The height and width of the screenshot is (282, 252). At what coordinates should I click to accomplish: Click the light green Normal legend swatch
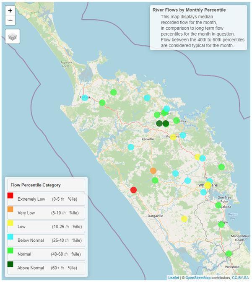(10, 250)
